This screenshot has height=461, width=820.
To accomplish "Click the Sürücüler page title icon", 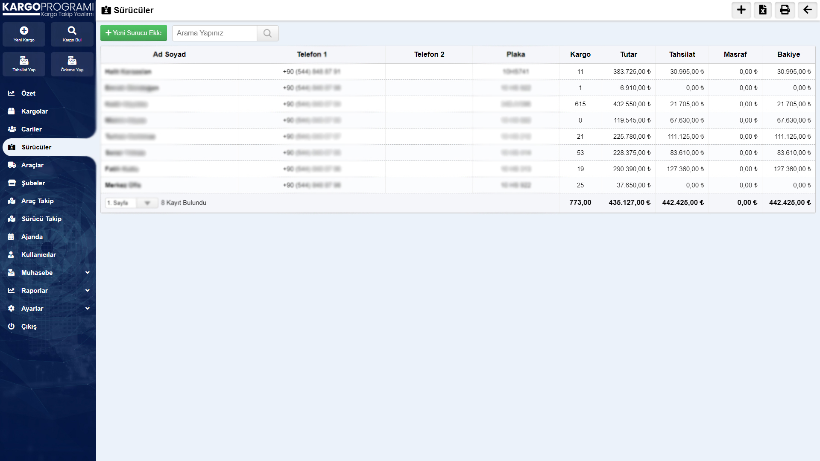I will [106, 10].
